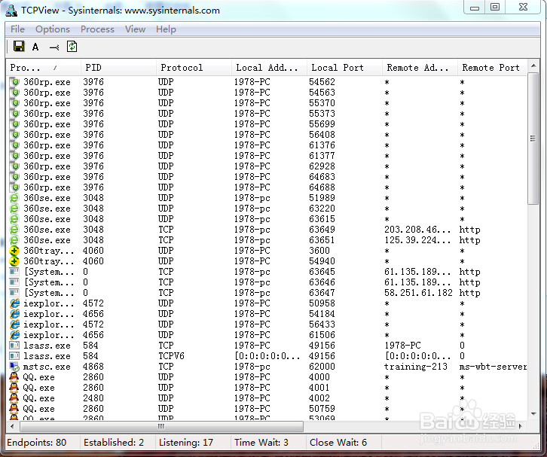Open the Help menu
Viewport: 547px width, 457px height.
click(166, 29)
